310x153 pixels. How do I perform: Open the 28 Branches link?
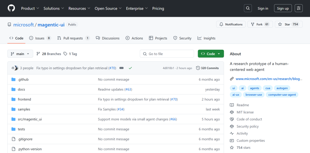(49, 54)
